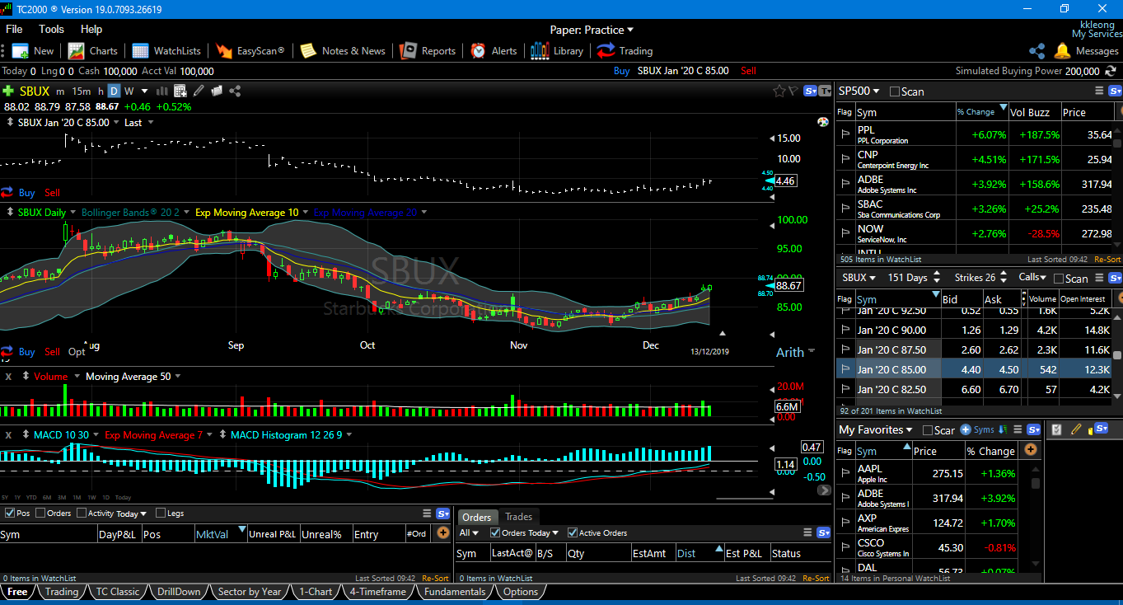Screen dimensions: 1123x605
Task: Click the flag icon in chart header
Action: pyautogui.click(x=793, y=91)
